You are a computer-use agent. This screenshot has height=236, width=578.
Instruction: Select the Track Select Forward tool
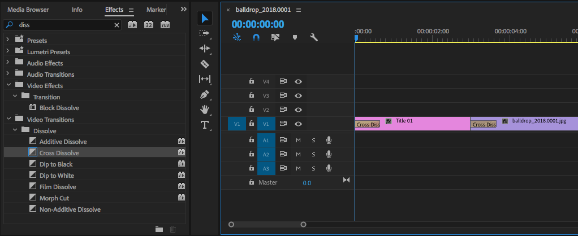(x=205, y=33)
